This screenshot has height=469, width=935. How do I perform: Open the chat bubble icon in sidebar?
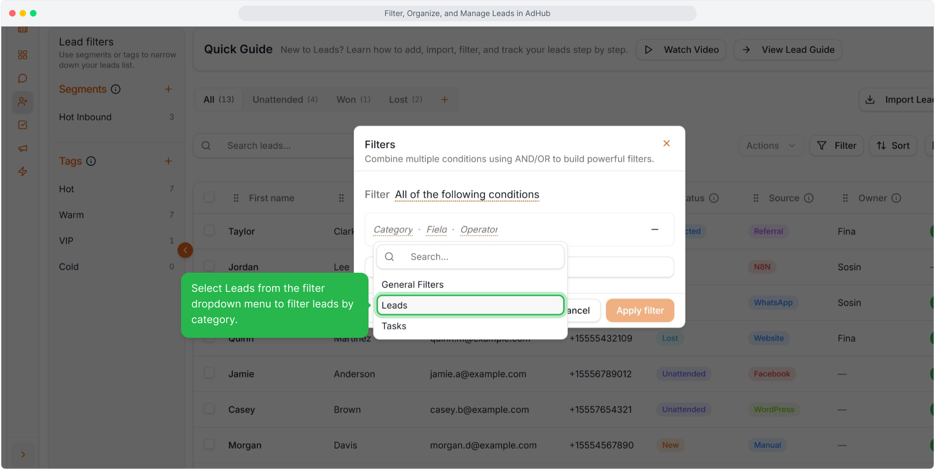tap(23, 78)
